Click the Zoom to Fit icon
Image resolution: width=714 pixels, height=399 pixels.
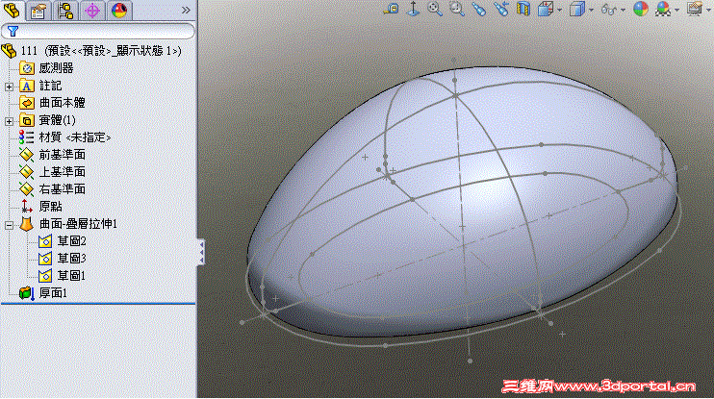tap(435, 9)
